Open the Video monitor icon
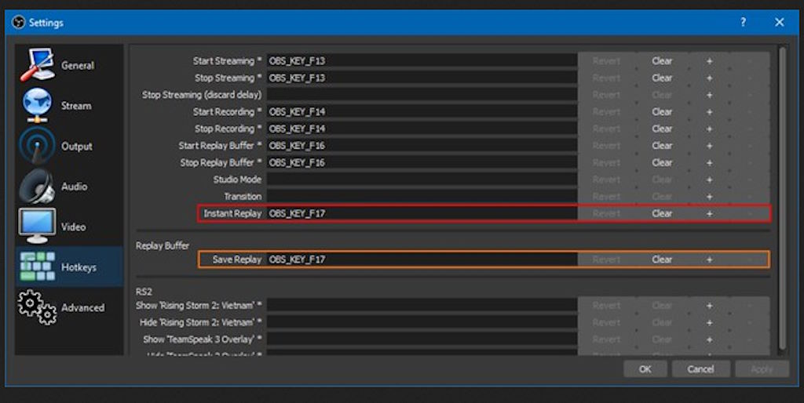804x403 pixels. click(37, 227)
